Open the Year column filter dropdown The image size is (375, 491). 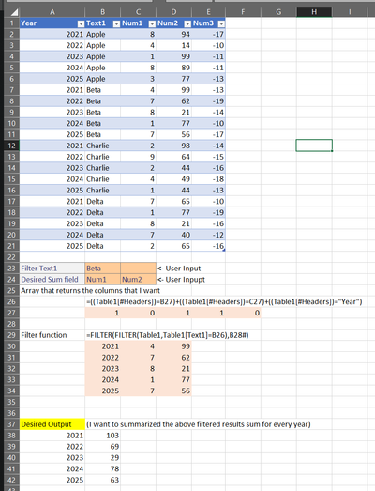[81, 23]
